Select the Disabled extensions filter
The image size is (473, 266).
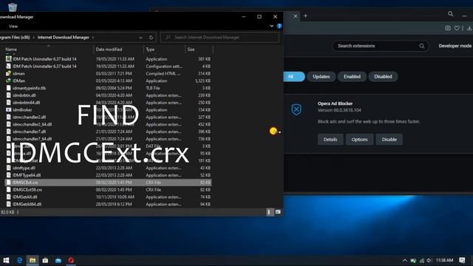pos(383,77)
